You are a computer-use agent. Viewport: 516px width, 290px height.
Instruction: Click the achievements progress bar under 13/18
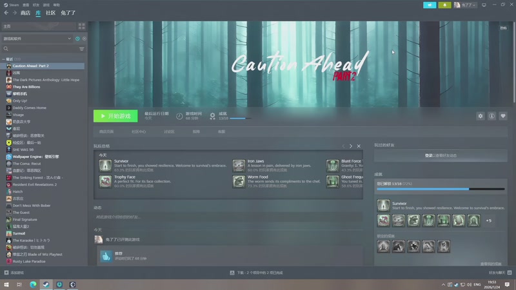[x=240, y=119]
